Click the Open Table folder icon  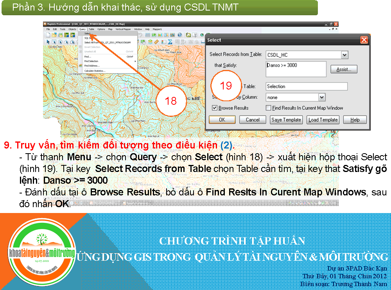tap(54, 35)
